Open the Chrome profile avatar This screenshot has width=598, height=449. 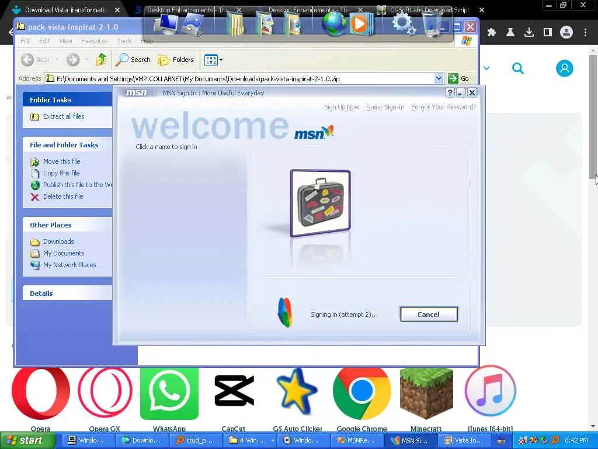566,33
